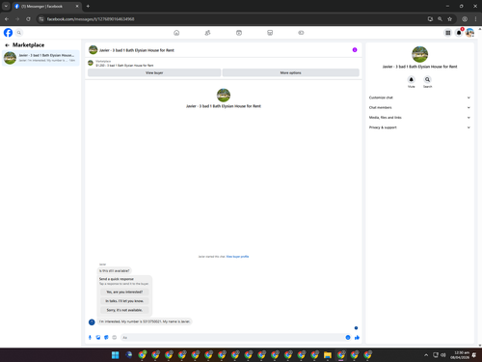Open the Facebook menu grid icon
482x362 pixels.
pos(447,33)
